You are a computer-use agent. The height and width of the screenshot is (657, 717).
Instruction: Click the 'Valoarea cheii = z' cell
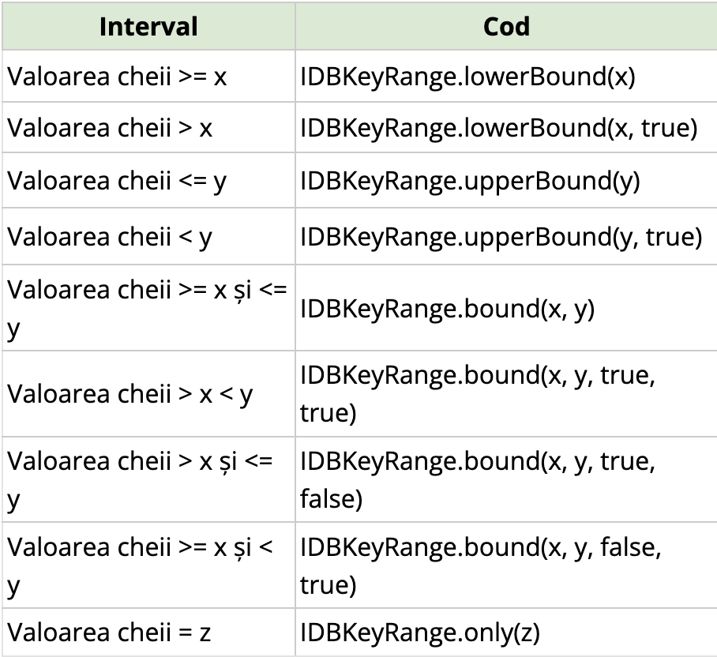click(x=148, y=633)
